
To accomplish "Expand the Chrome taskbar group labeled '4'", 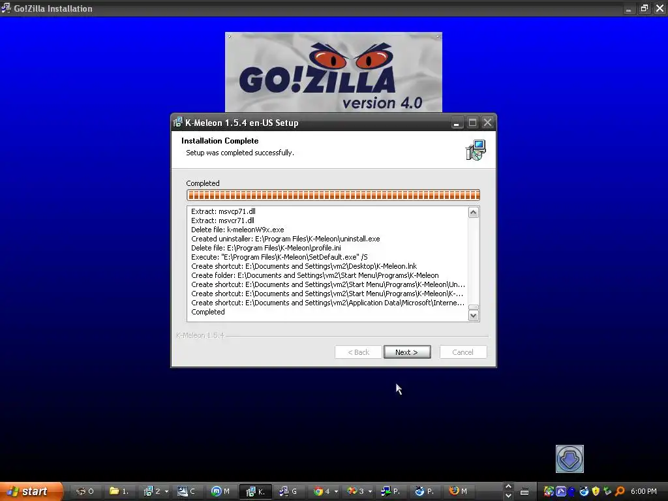I will click(x=325, y=491).
